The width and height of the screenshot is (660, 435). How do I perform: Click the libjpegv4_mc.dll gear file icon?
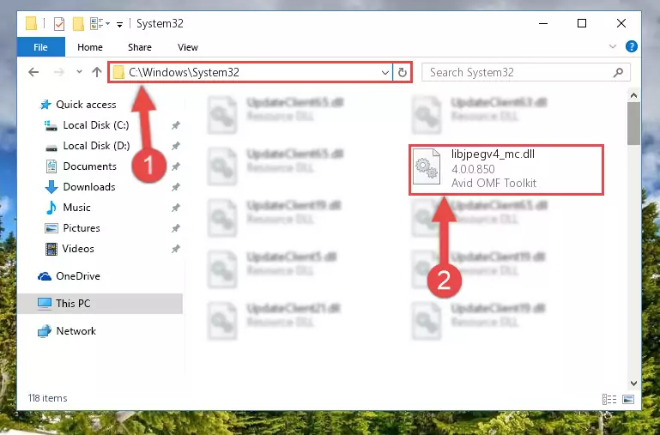pos(427,167)
